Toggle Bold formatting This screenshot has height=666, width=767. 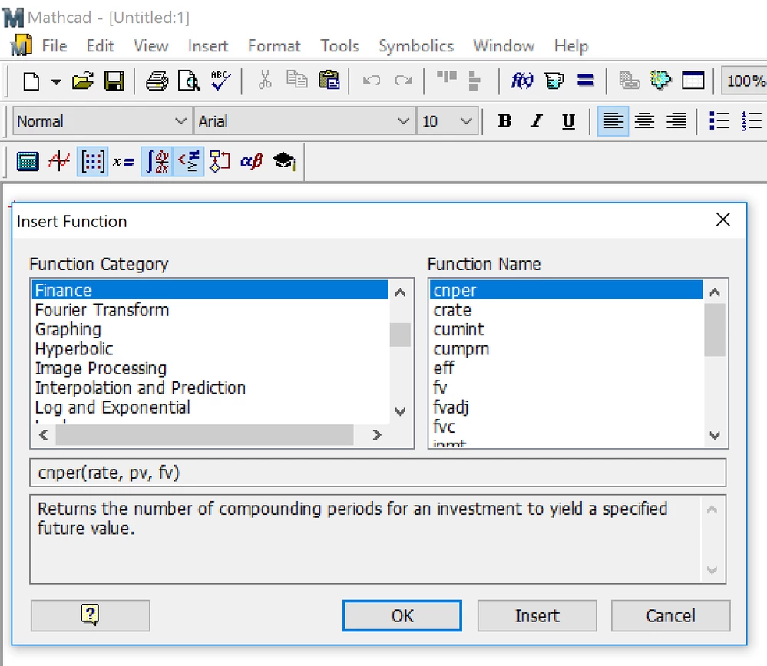pyautogui.click(x=504, y=120)
